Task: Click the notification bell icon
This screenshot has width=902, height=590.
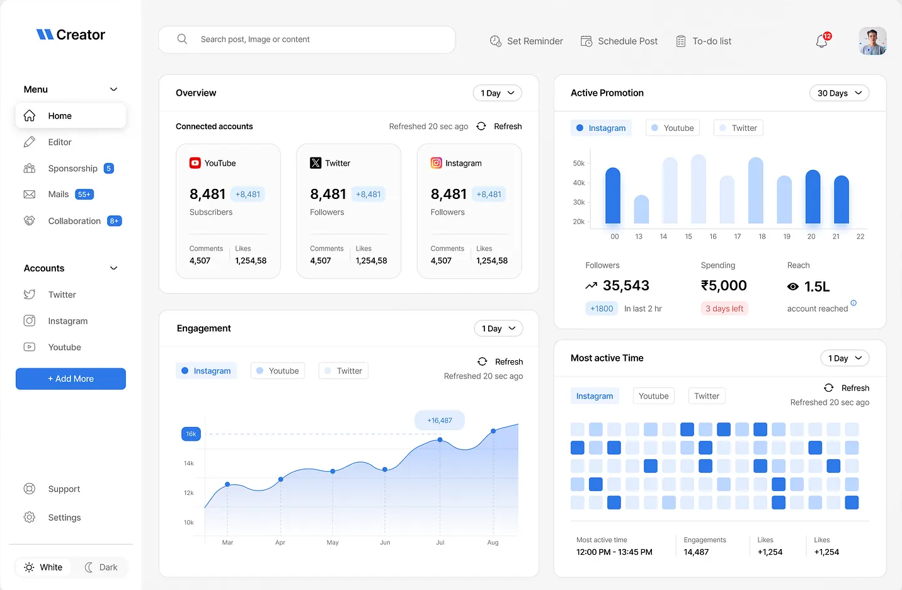Action: [821, 42]
